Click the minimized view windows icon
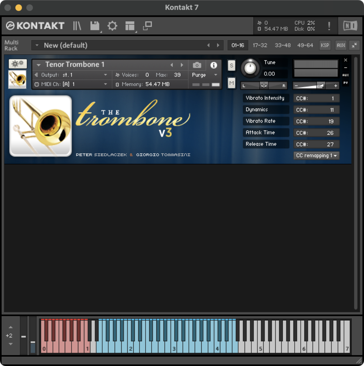Screen dimensions: 364x366 click(148, 26)
